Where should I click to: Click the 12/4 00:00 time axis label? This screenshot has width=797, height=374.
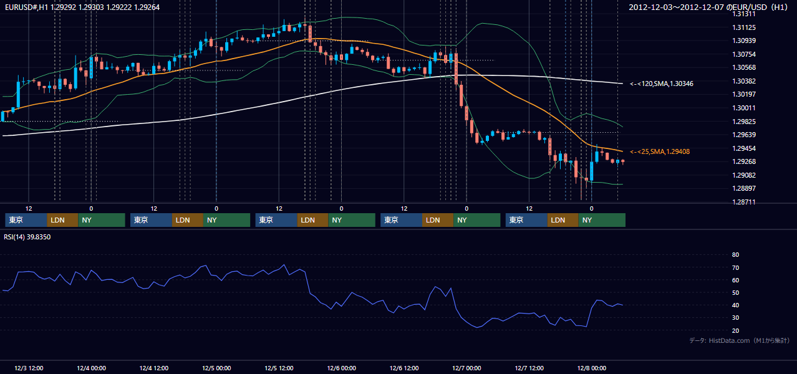[x=91, y=368]
